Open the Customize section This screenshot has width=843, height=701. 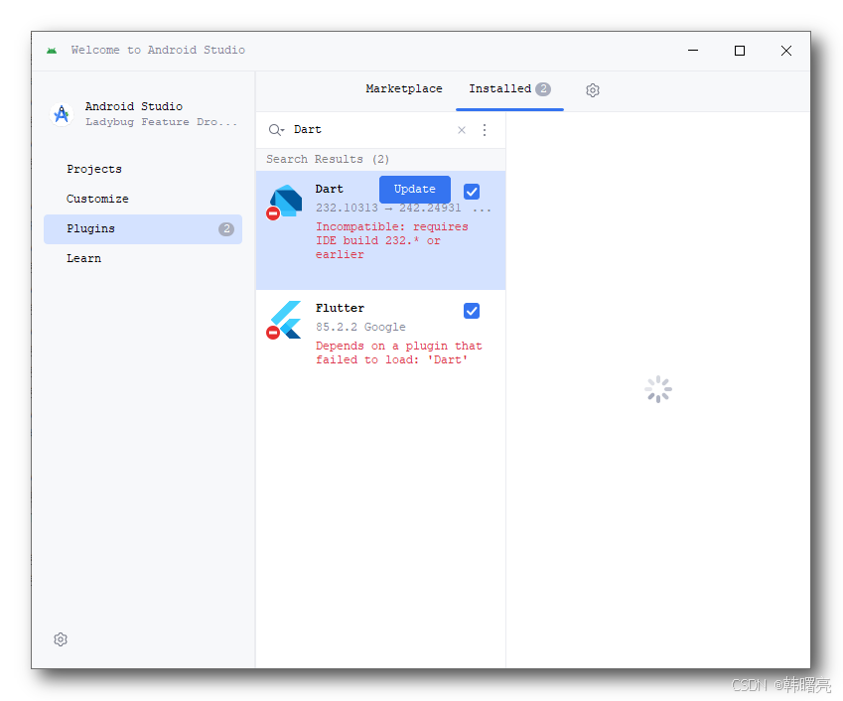[97, 199]
